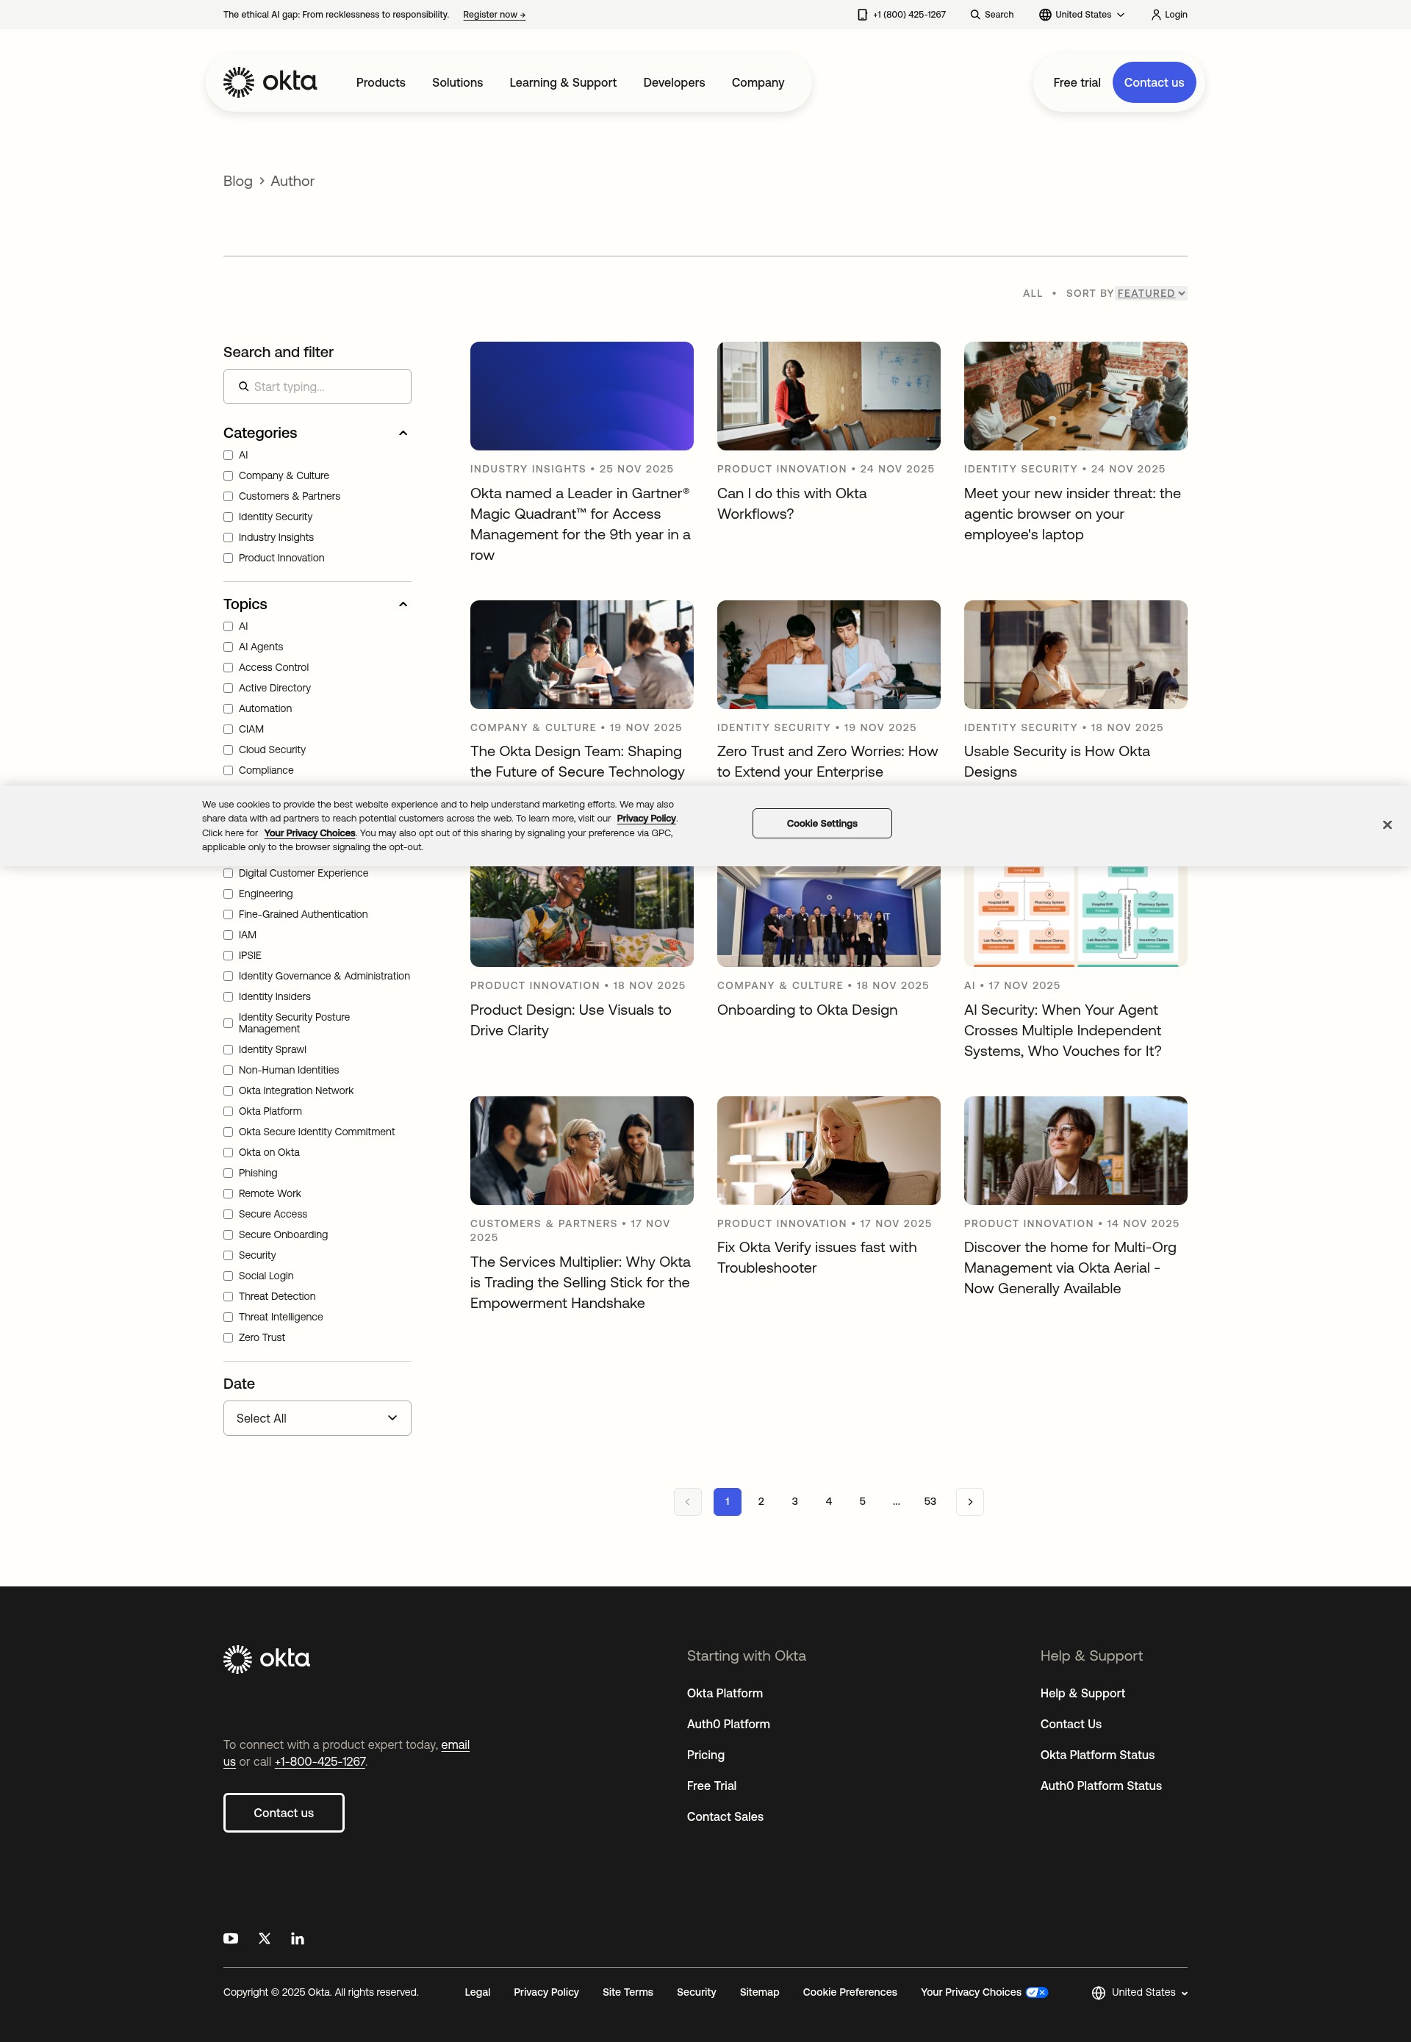The height and width of the screenshot is (2042, 1411).
Task: Check the Threat Intelligence topic checkbox
Action: click(x=228, y=1317)
